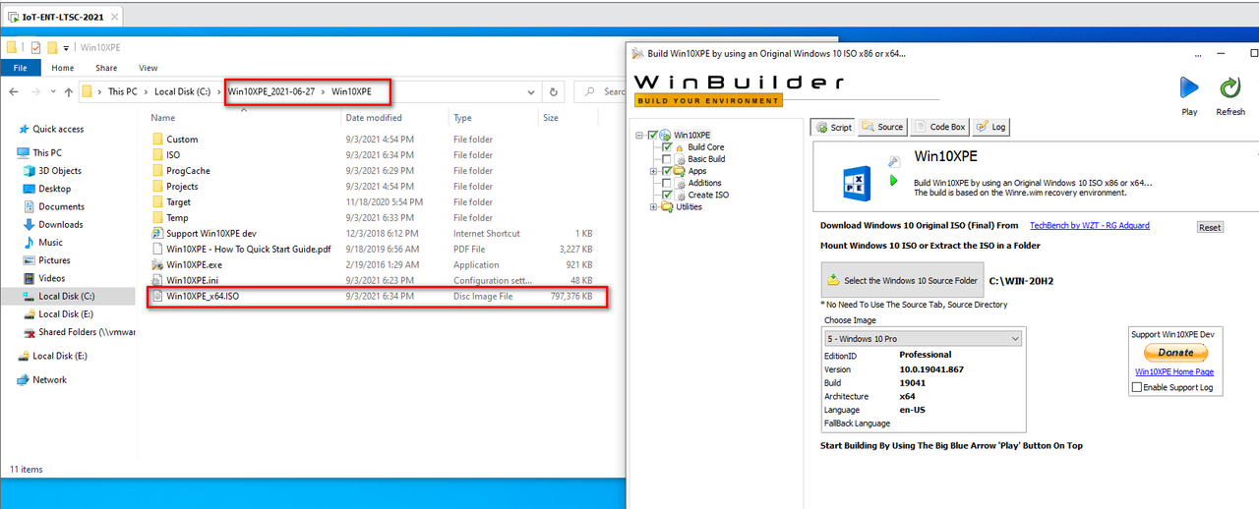
Task: Open TechBench by WZT - RG Adguard link
Action: point(1090,225)
